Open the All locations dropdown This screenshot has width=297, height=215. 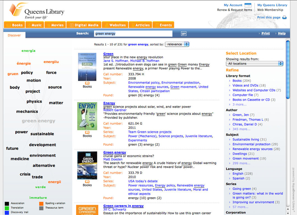[254, 63]
